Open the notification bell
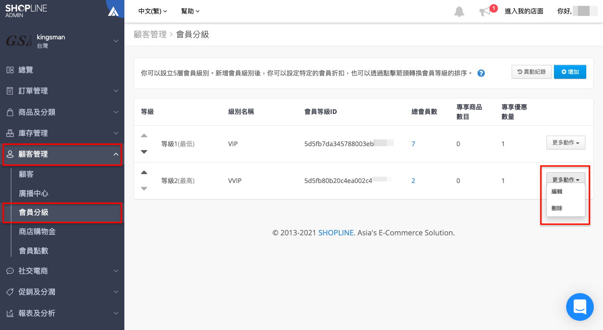The width and height of the screenshot is (603, 330). click(459, 11)
